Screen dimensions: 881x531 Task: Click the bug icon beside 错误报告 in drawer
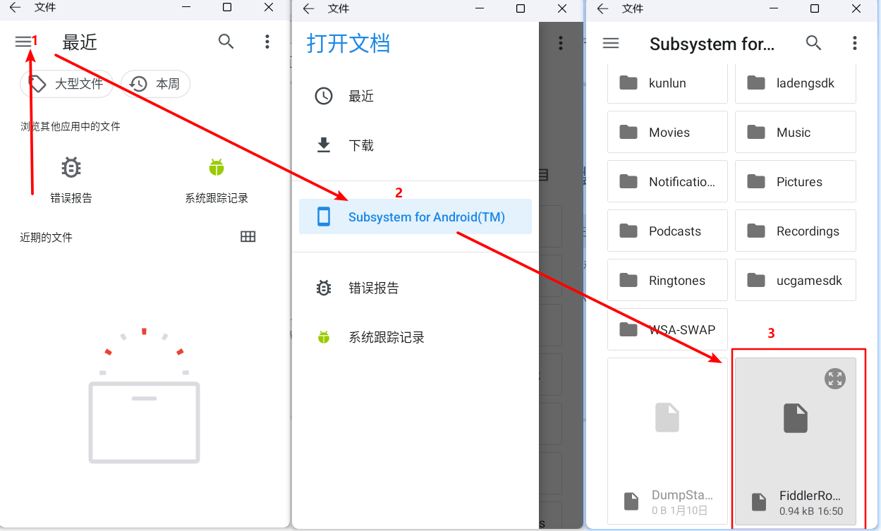324,288
